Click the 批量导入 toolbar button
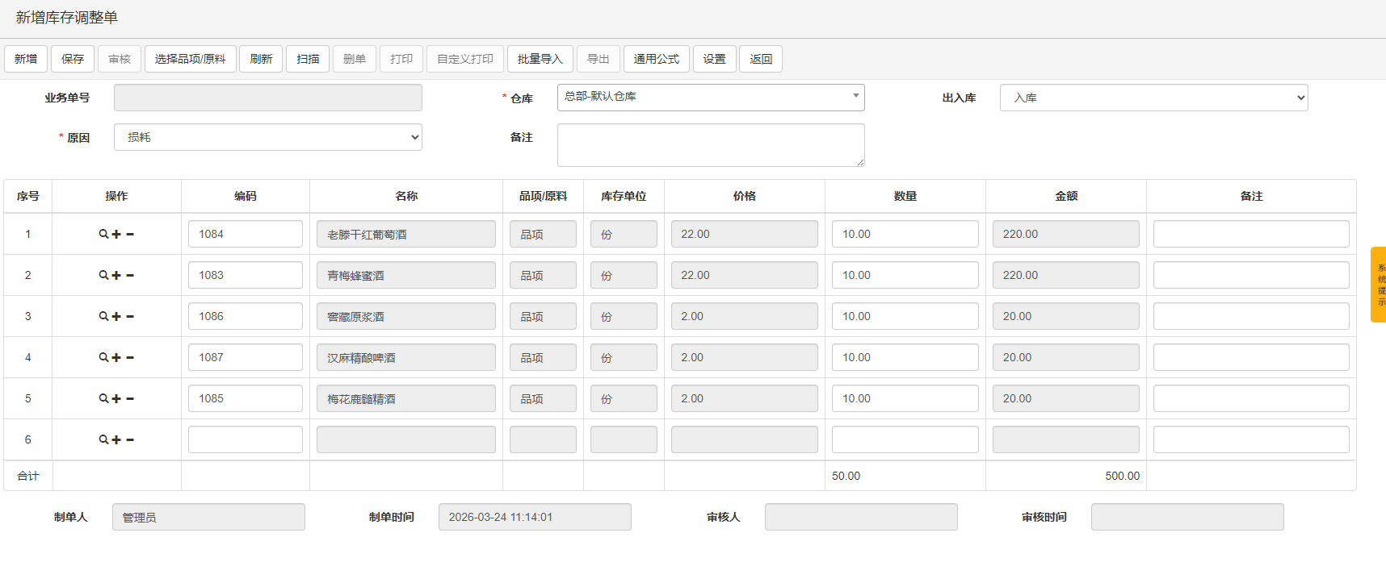Screen dimensions: 1386x562 [x=540, y=59]
